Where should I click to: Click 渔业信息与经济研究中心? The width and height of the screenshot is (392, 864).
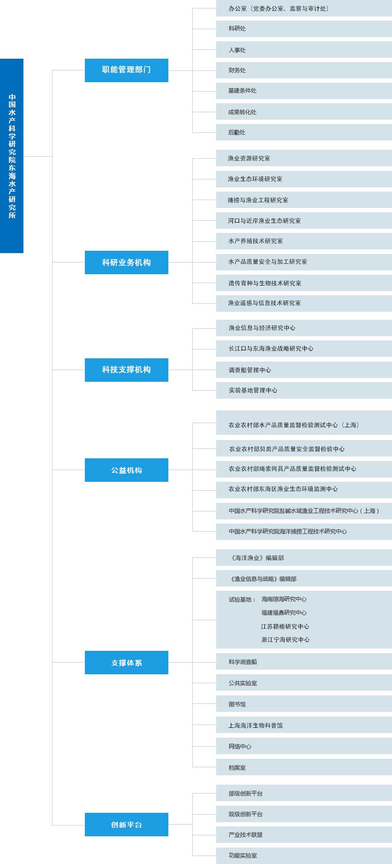tap(304, 328)
